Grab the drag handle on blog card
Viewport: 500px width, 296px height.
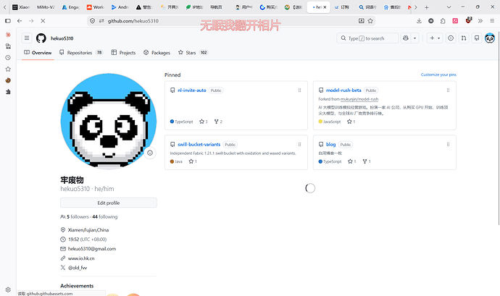click(448, 144)
